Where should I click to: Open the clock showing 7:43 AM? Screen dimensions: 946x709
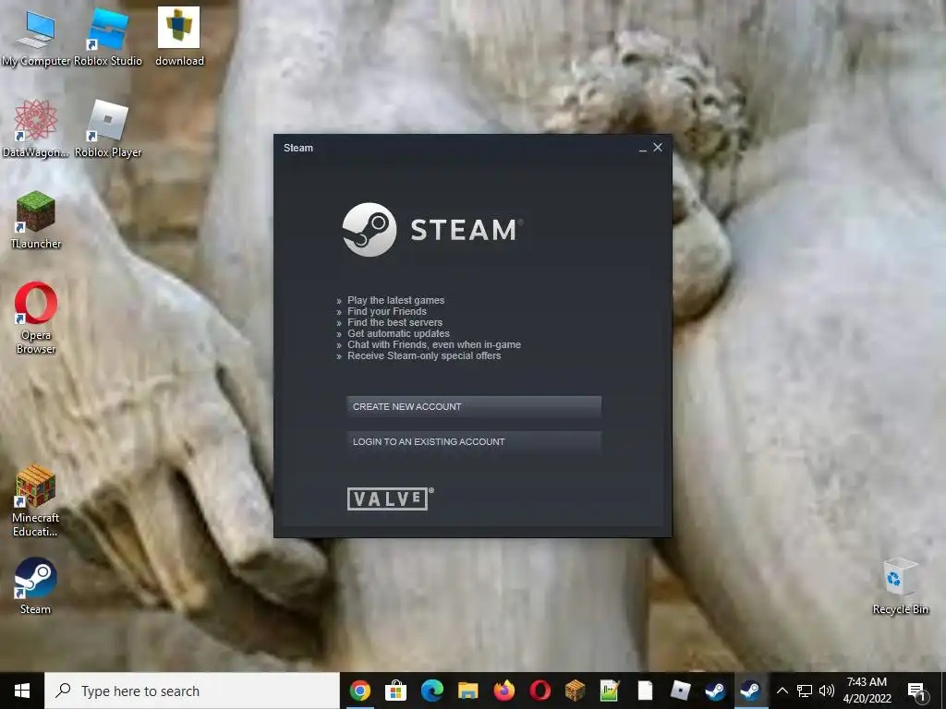pos(867,691)
